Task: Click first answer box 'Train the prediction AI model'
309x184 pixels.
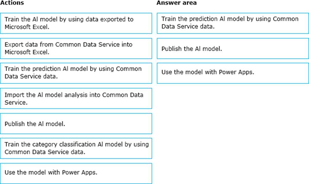Action: pos(233,23)
